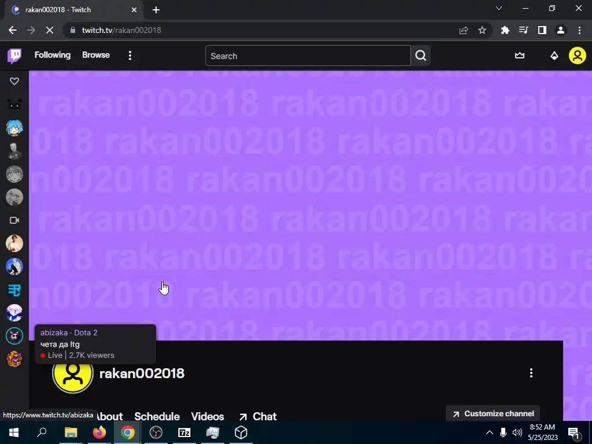
Task: Switch to the Videos tab
Action: click(208, 416)
